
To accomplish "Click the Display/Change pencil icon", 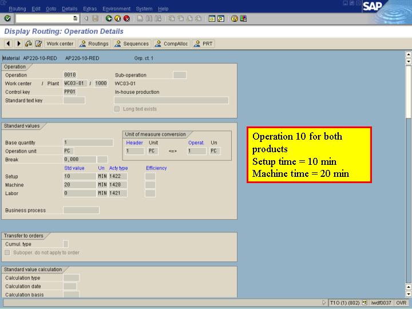I will coord(38,43).
